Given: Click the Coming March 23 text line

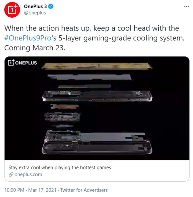Looking at the screenshot, I should [x=35, y=48].
